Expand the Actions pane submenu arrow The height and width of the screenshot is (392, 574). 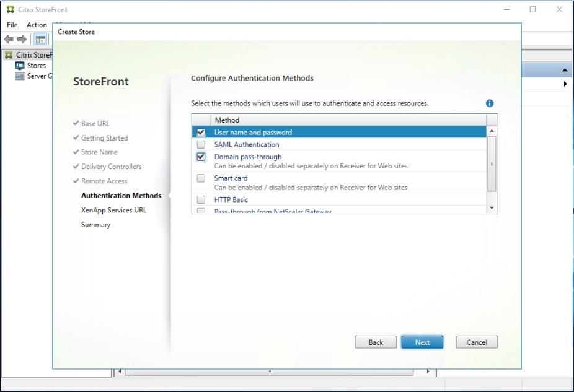pyautogui.click(x=565, y=84)
